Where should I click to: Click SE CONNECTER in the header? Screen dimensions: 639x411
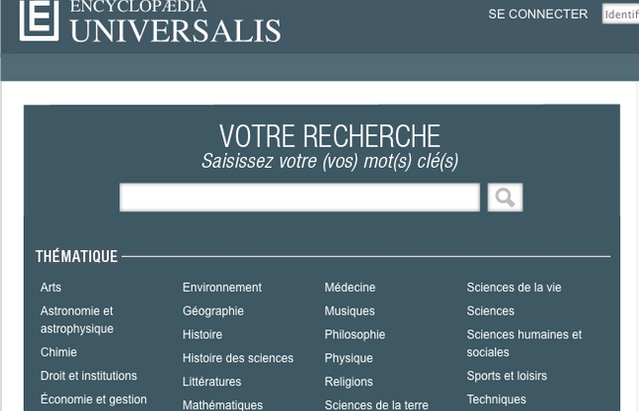click(538, 14)
